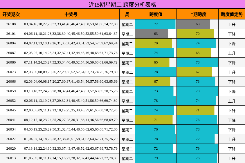Select issue number 26108
The height and width of the screenshot is (163, 245).
tap(11, 24)
